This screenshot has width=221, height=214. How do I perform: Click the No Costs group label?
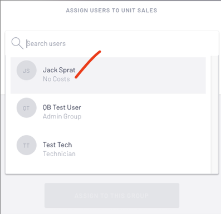(56, 79)
